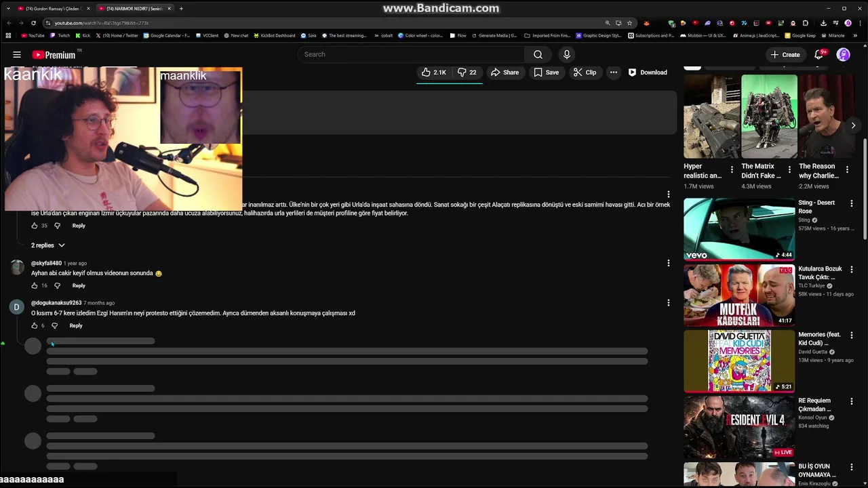Open the Google Calendar bookmark
Screen dimensions: 868x488
(x=167, y=35)
